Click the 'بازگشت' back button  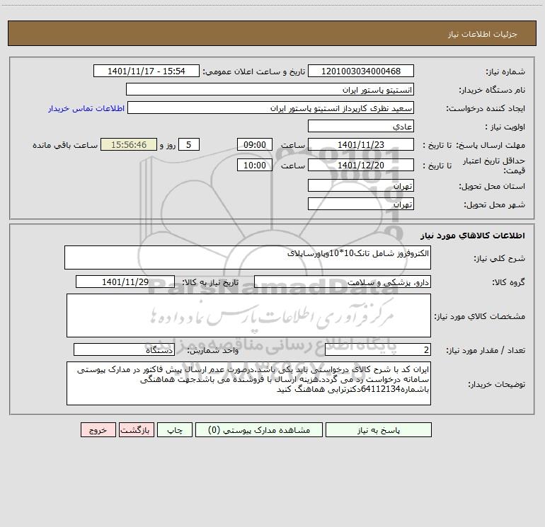pyautogui.click(x=136, y=429)
